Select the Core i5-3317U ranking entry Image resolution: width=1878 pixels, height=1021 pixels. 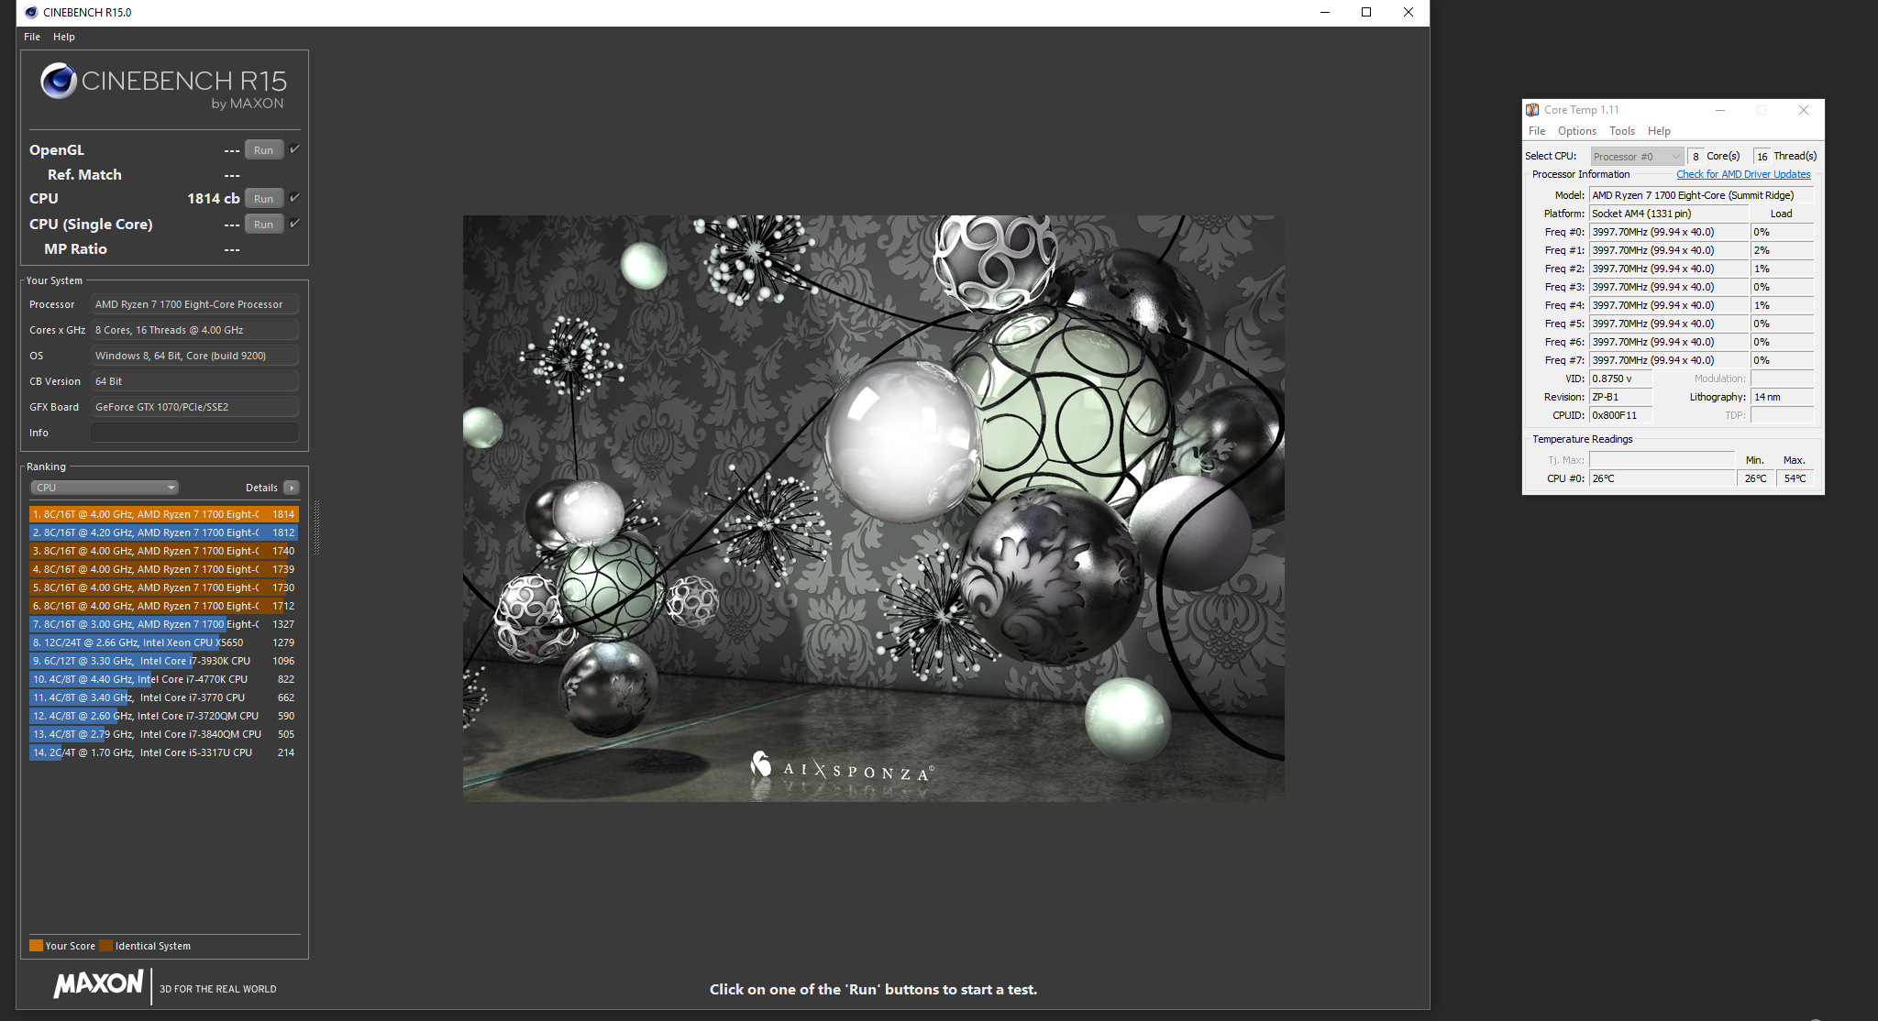(x=163, y=752)
